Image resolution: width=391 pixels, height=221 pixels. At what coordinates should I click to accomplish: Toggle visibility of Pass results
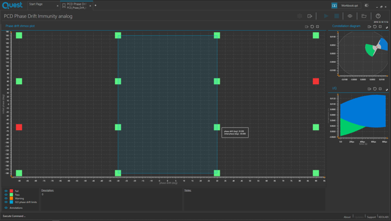coord(6,195)
